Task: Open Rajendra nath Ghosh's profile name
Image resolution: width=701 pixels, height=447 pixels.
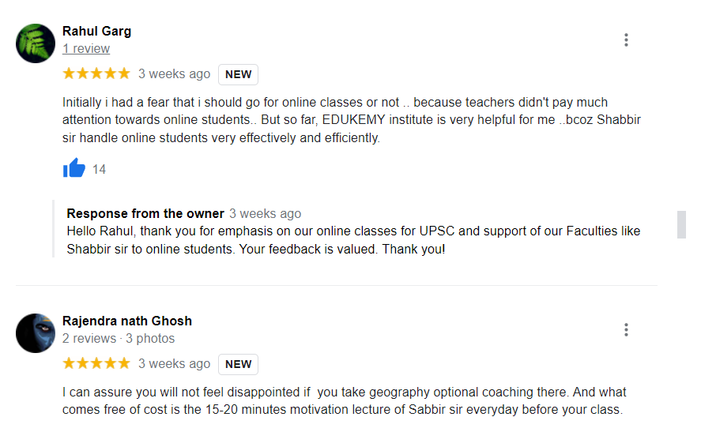Action: [127, 321]
